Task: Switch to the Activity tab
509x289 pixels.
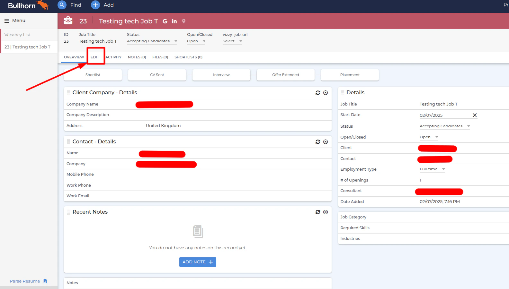Action: coord(113,57)
